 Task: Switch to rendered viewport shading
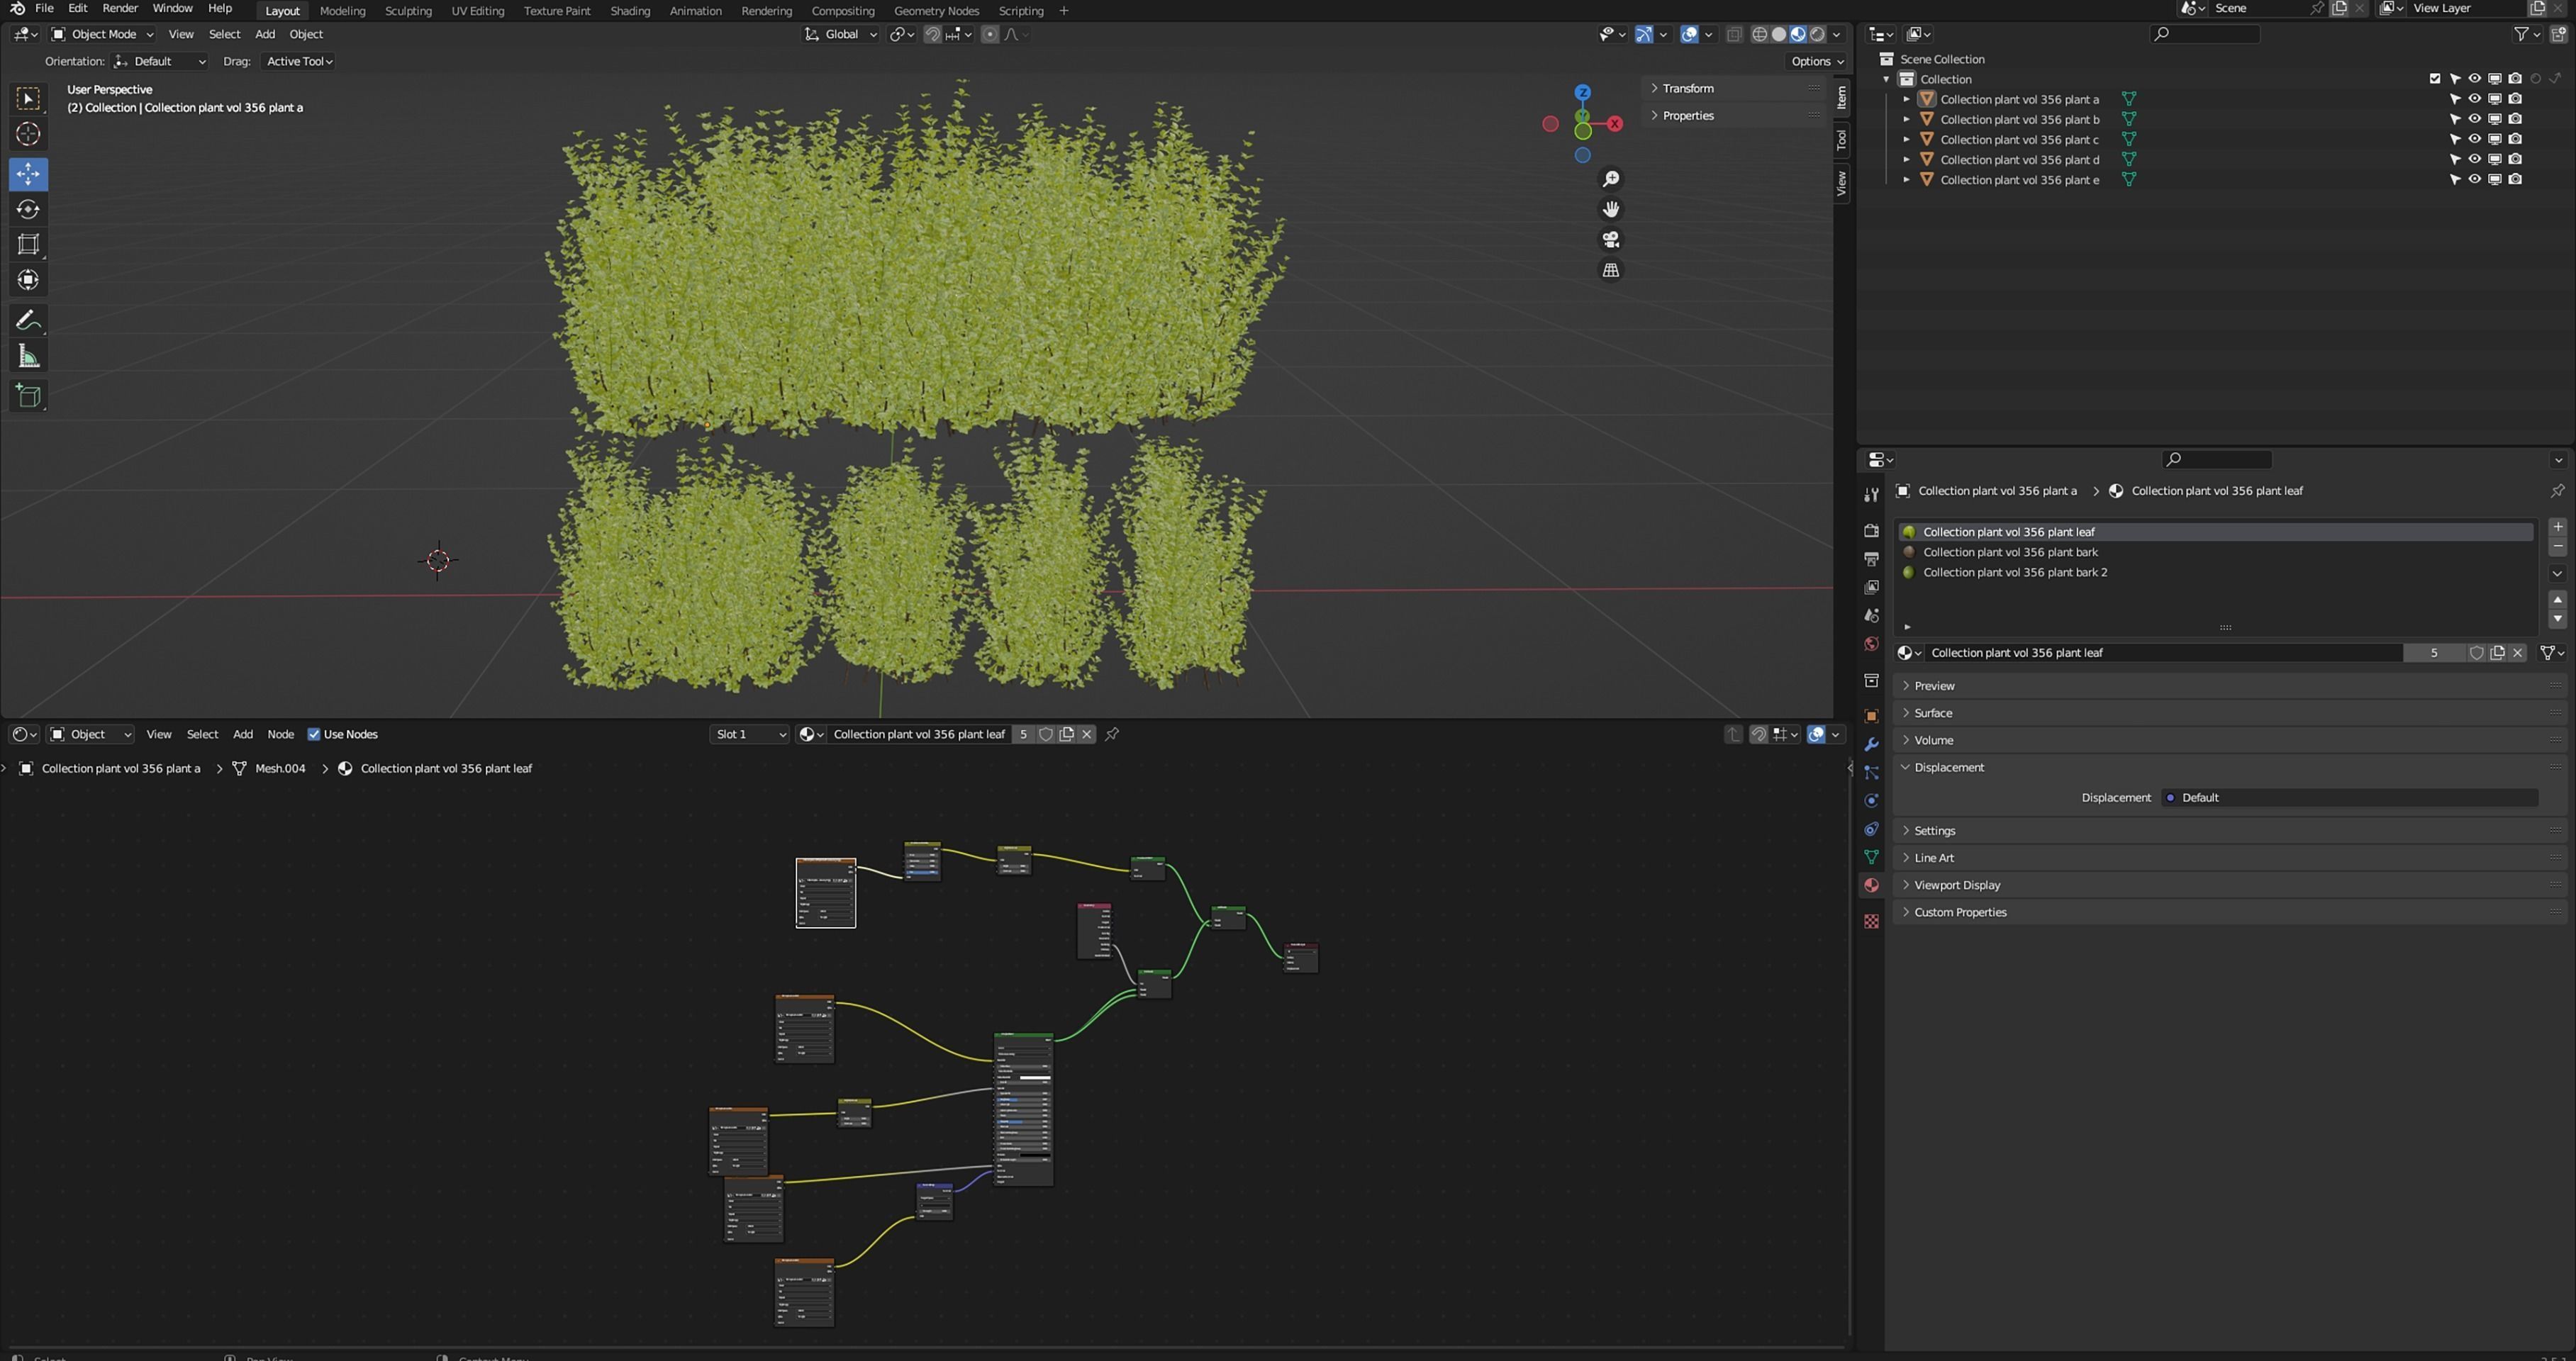(x=1817, y=34)
